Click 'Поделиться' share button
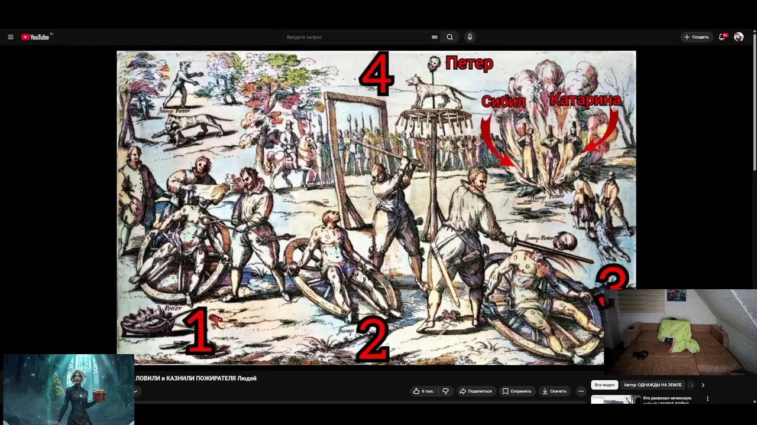The height and width of the screenshot is (425, 757). 476,391
